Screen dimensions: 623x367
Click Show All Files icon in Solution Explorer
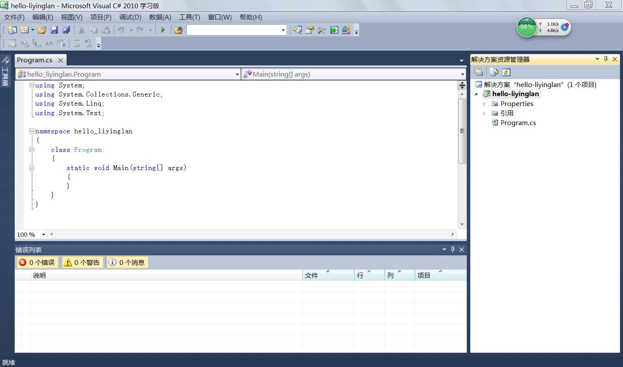[x=494, y=72]
